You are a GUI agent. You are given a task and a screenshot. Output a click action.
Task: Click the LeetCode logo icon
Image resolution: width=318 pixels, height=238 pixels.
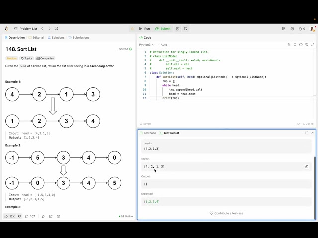pos(6,29)
